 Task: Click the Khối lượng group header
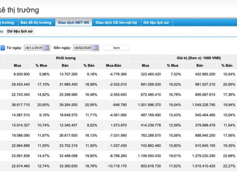coord(66,58)
